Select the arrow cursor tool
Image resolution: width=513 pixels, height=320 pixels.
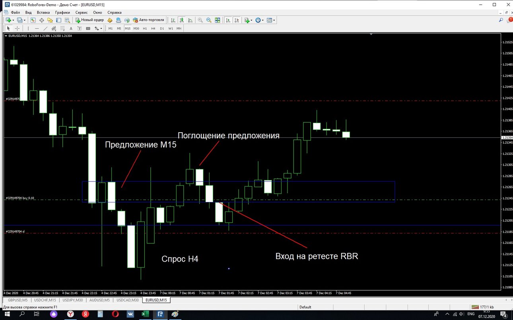8,28
